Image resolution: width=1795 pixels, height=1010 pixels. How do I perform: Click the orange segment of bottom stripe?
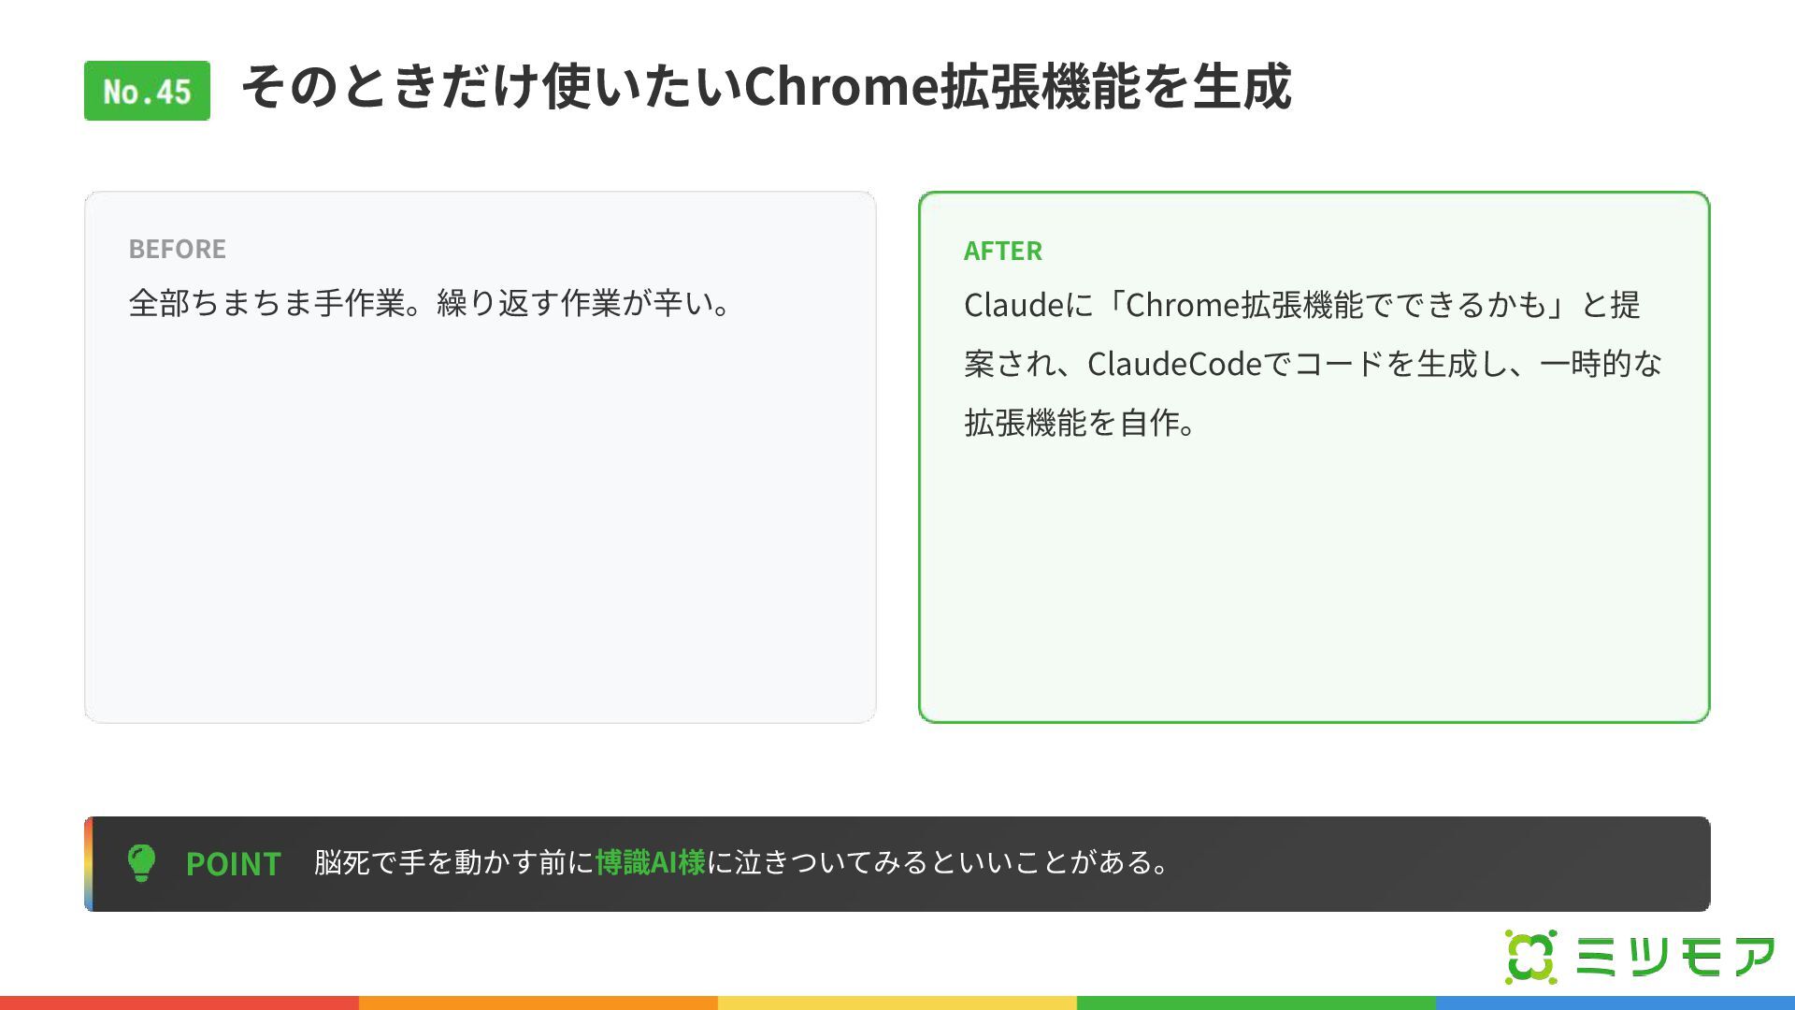coord(538,1003)
